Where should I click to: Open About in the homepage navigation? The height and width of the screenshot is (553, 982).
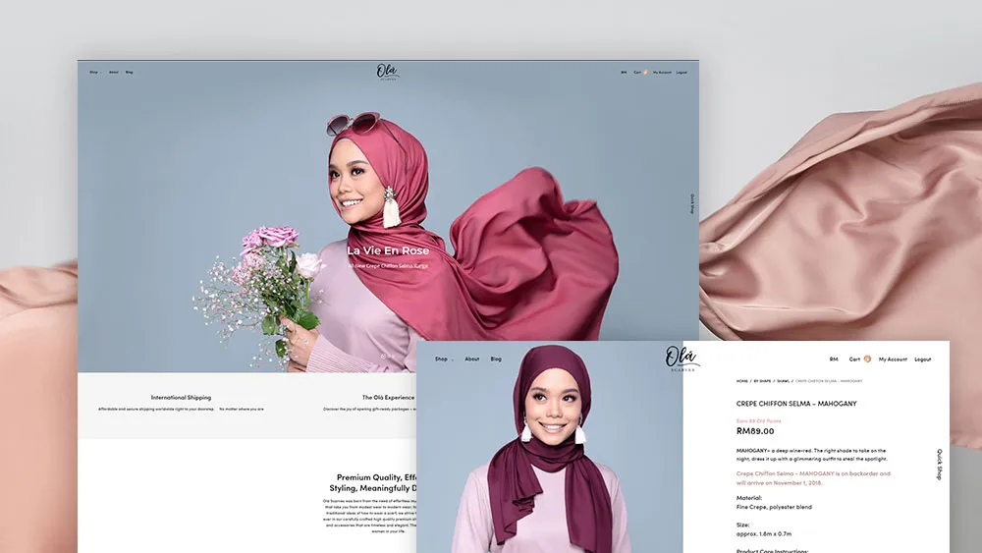pyautogui.click(x=114, y=72)
